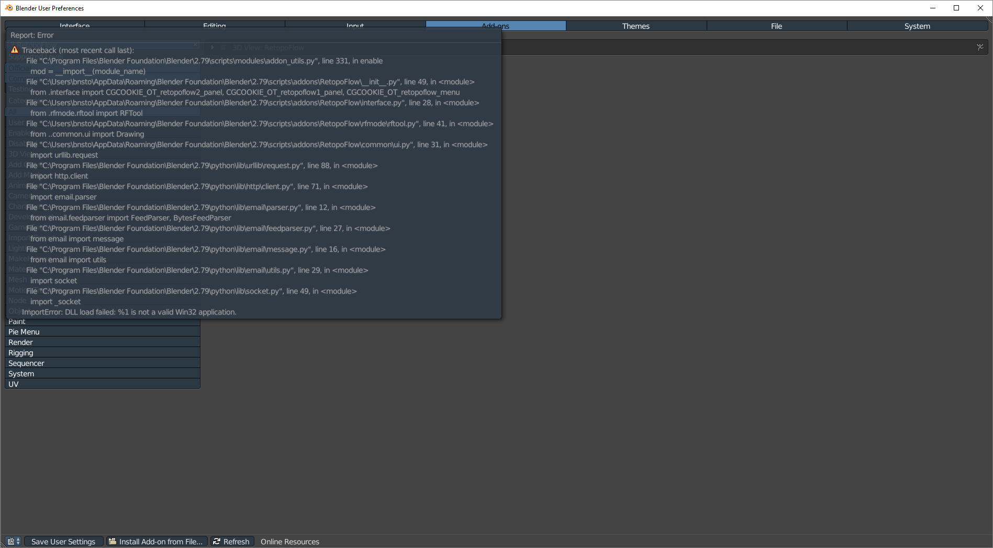The width and height of the screenshot is (993, 548).
Task: Open the System preferences tab
Action: 917,25
